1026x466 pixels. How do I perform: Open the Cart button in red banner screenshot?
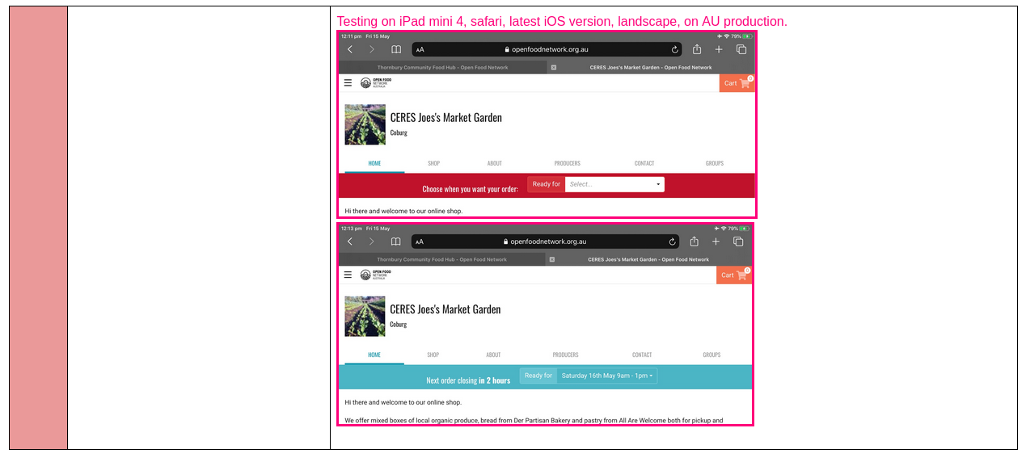coord(737,83)
